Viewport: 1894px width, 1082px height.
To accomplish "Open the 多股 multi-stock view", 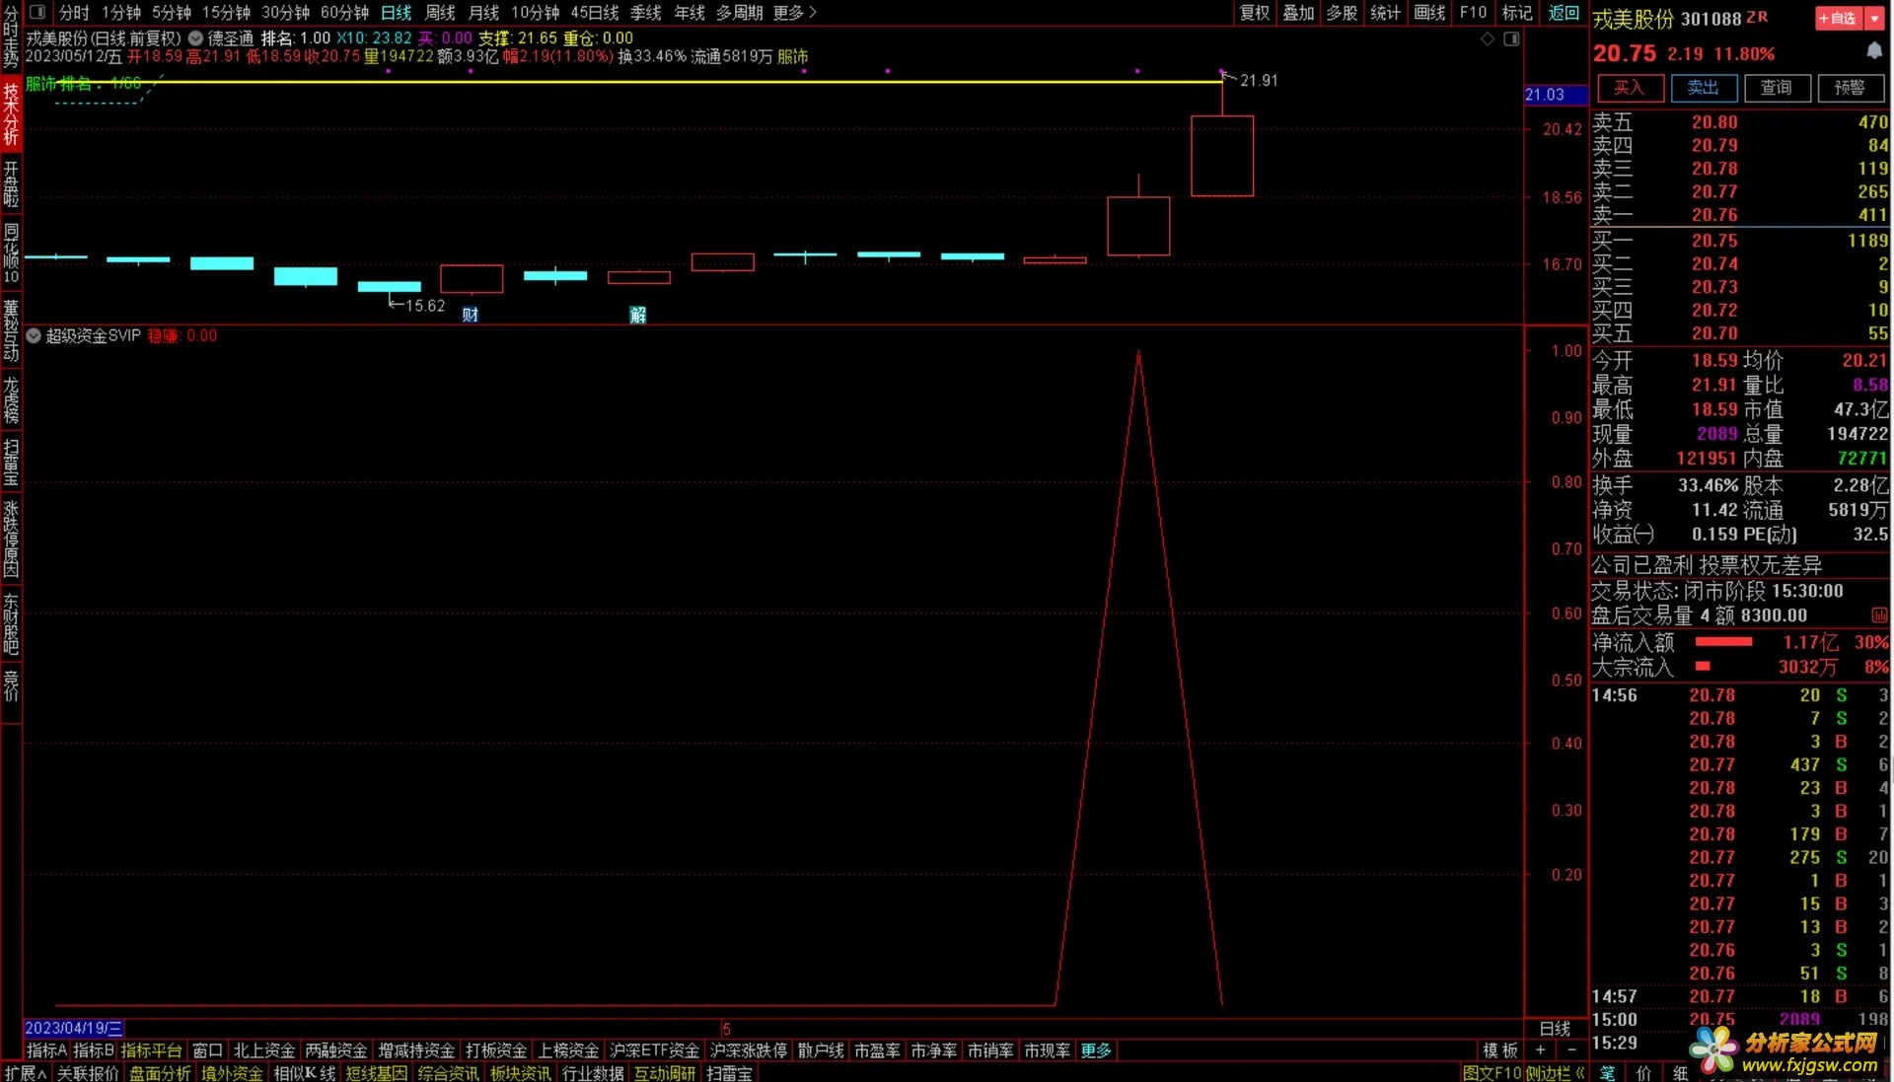I will (1342, 13).
